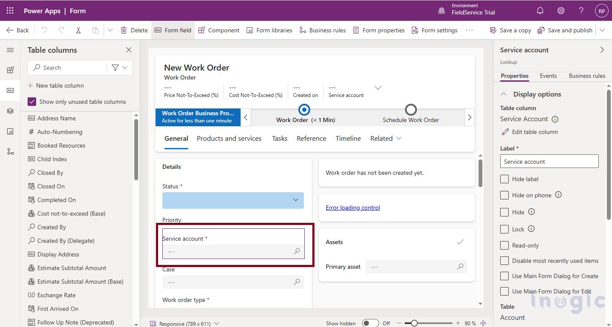Viewport: 612px width, 327px height.
Task: Go Back using the back arrow
Action: click(x=17, y=30)
